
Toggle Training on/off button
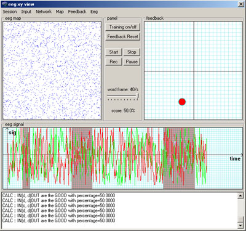[x=122, y=27]
